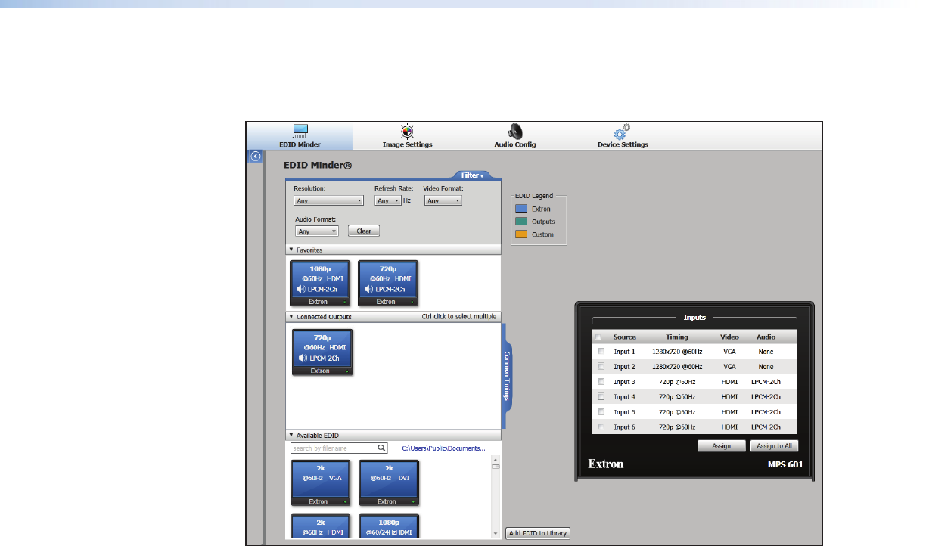Click the orange Custom legend swatch

click(520, 234)
